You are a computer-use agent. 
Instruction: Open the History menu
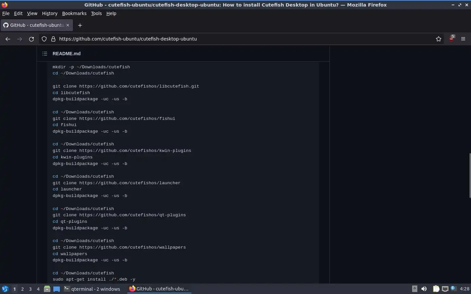click(x=50, y=13)
